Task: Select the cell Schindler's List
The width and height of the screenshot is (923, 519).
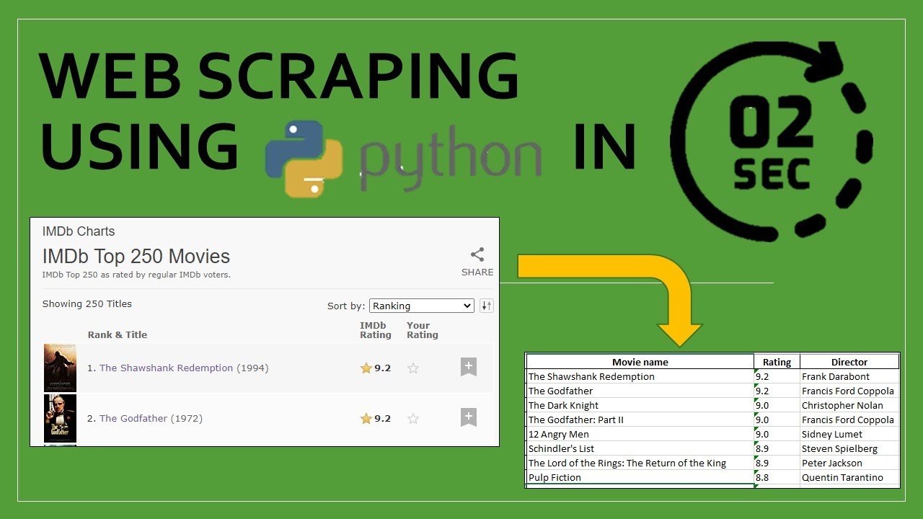Action: (640, 448)
